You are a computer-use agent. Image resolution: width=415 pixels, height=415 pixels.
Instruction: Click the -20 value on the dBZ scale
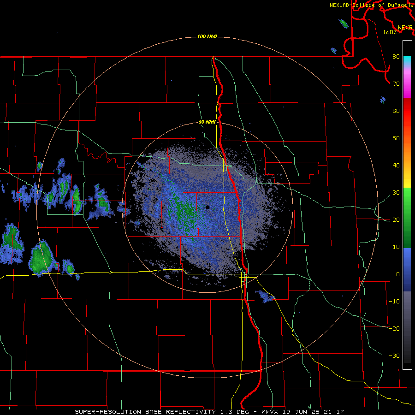click(394, 328)
